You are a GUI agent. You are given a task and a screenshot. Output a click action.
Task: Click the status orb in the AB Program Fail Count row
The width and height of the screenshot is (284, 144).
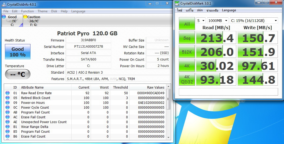(8, 112)
